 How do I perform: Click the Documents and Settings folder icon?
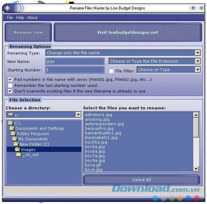[12, 128]
